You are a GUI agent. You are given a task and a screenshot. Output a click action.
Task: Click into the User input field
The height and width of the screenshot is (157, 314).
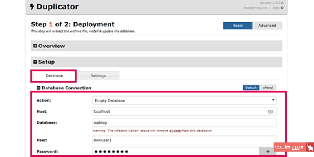pyautogui.click(x=184, y=140)
